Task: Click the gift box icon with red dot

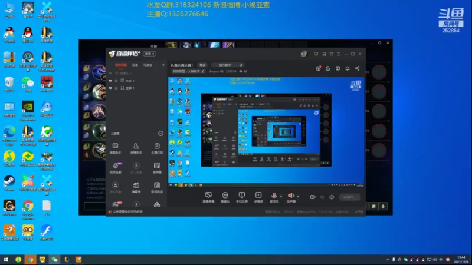Action: coord(318,68)
